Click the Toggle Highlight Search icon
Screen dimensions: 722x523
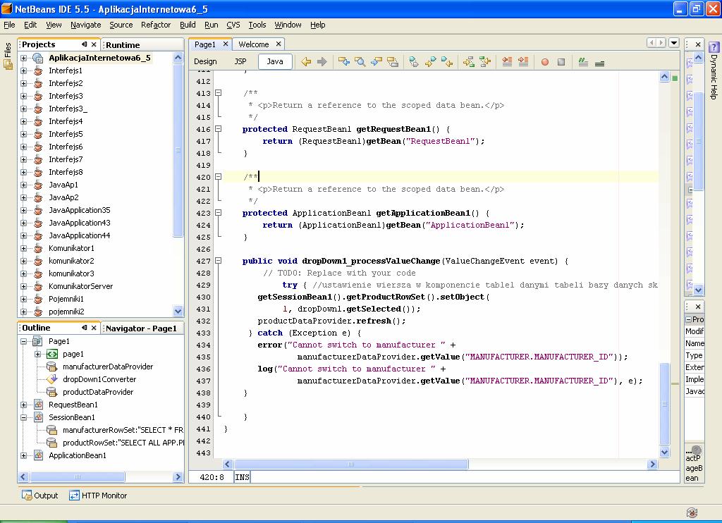(x=393, y=62)
